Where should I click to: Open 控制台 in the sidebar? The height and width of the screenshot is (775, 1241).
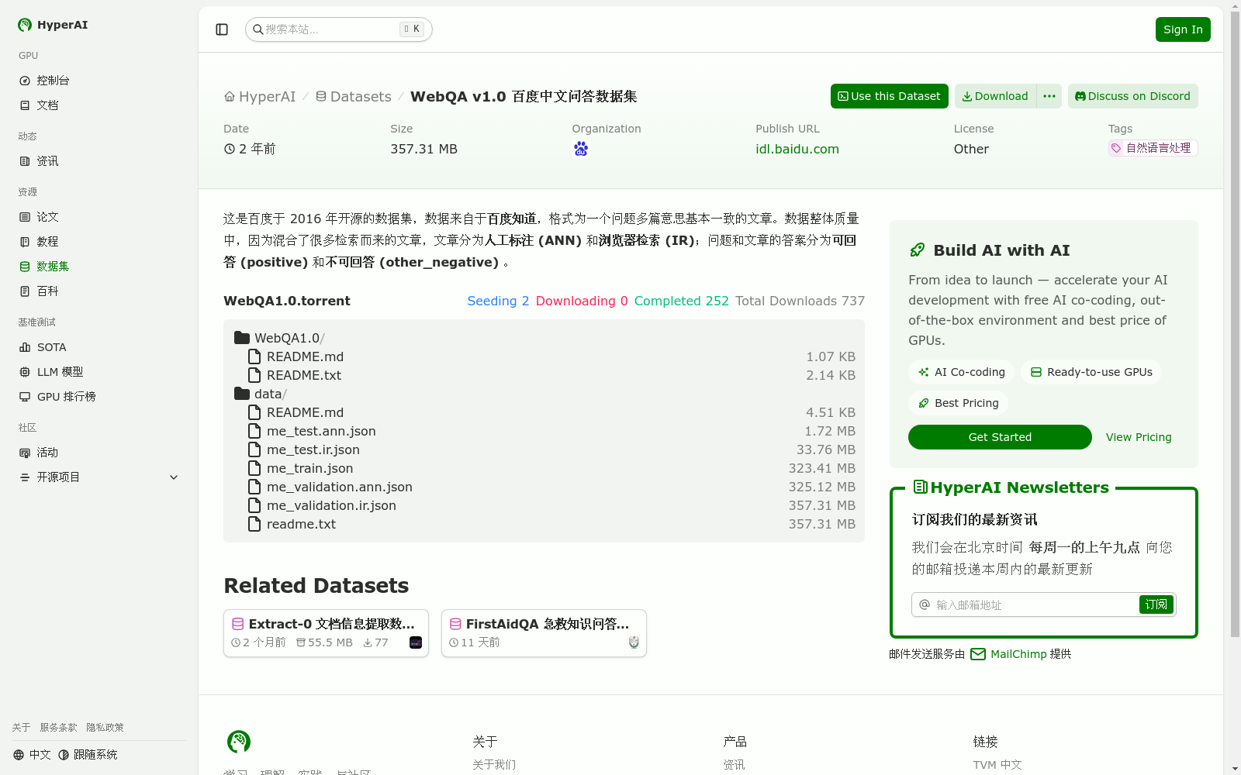click(x=99, y=81)
